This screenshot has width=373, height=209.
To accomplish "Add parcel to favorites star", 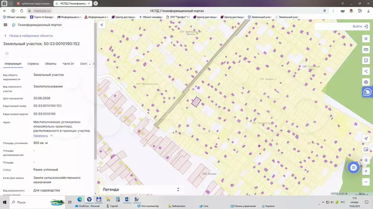I will tap(7, 53).
